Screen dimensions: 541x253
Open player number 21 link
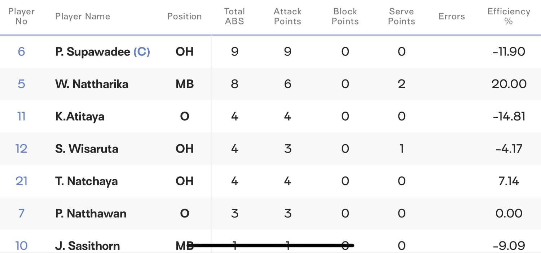pyautogui.click(x=21, y=181)
